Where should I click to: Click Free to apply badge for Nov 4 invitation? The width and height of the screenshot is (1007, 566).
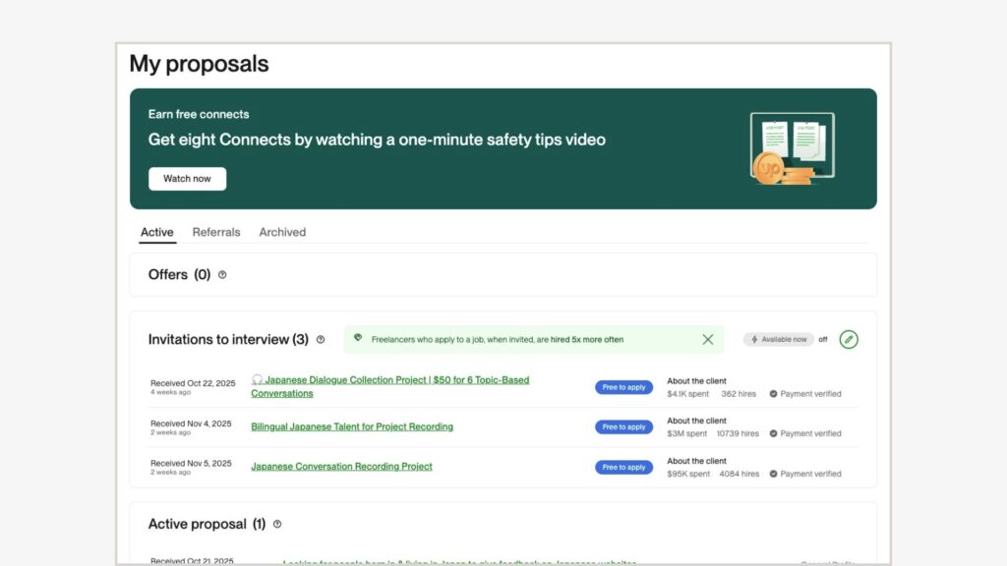point(623,427)
